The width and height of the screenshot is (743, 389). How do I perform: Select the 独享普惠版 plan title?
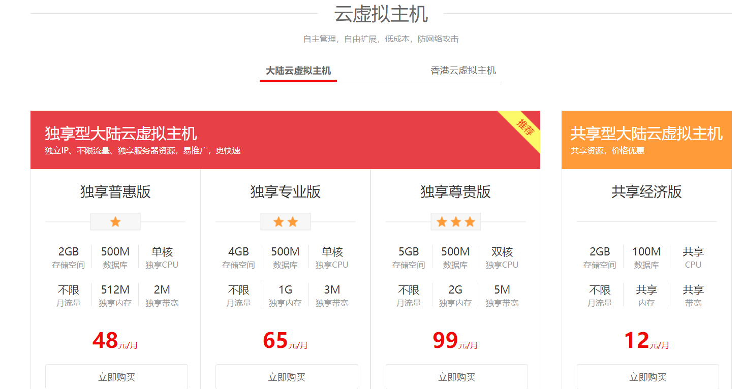[115, 192]
